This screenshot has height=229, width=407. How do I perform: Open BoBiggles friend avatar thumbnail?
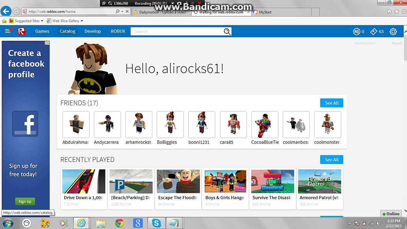point(170,125)
